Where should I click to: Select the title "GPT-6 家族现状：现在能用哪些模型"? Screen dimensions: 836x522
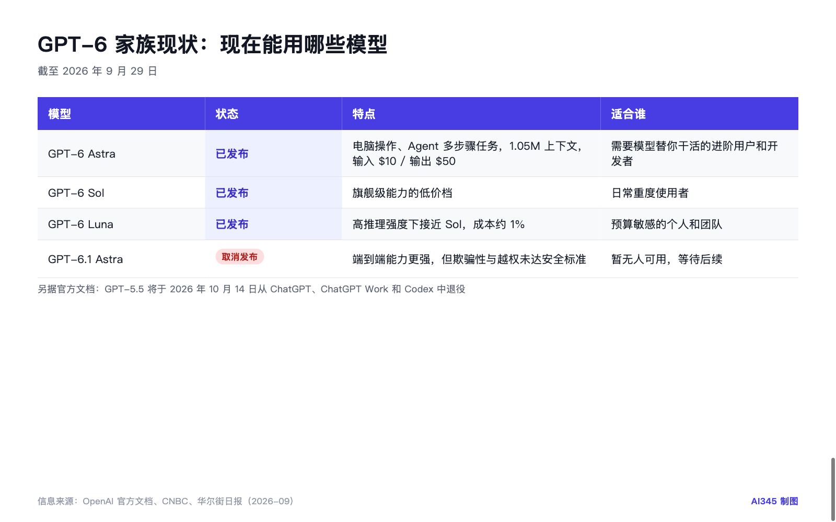[x=212, y=44]
